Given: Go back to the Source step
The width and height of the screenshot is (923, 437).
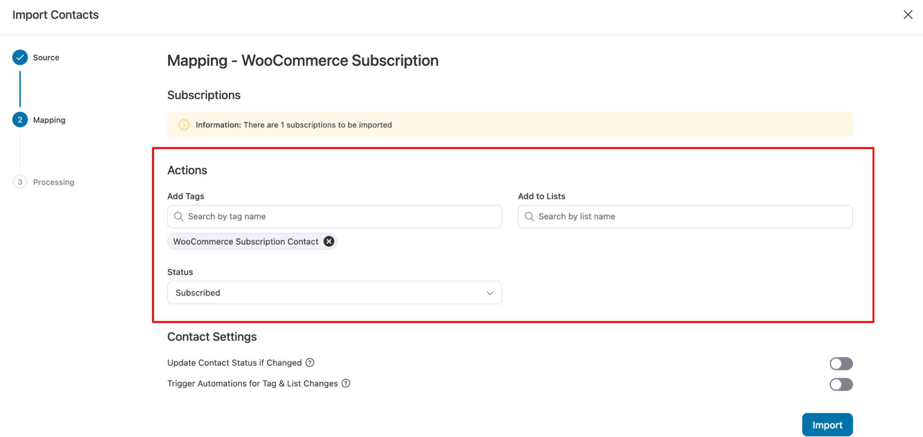Looking at the screenshot, I should [46, 57].
